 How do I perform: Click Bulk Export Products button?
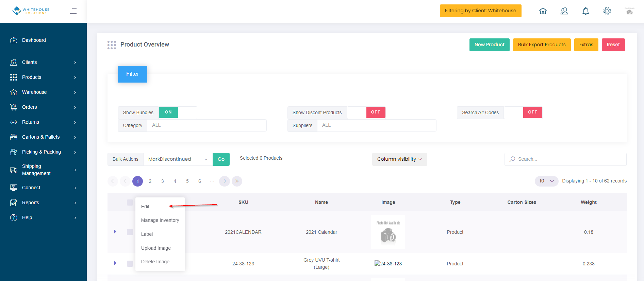542,45
